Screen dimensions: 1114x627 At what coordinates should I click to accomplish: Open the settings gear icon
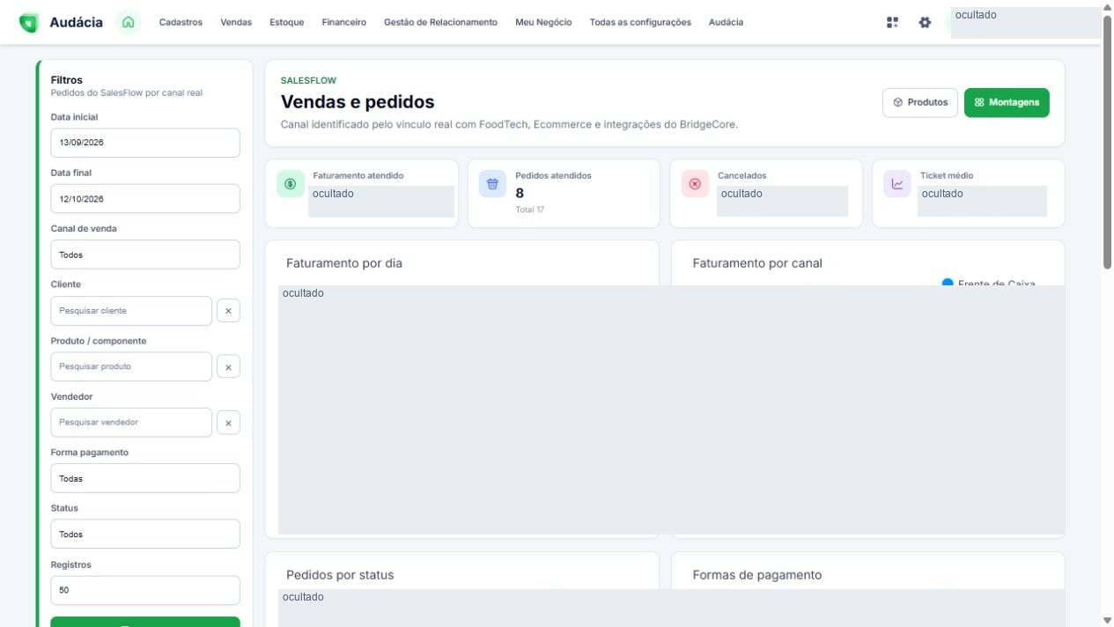(x=925, y=22)
